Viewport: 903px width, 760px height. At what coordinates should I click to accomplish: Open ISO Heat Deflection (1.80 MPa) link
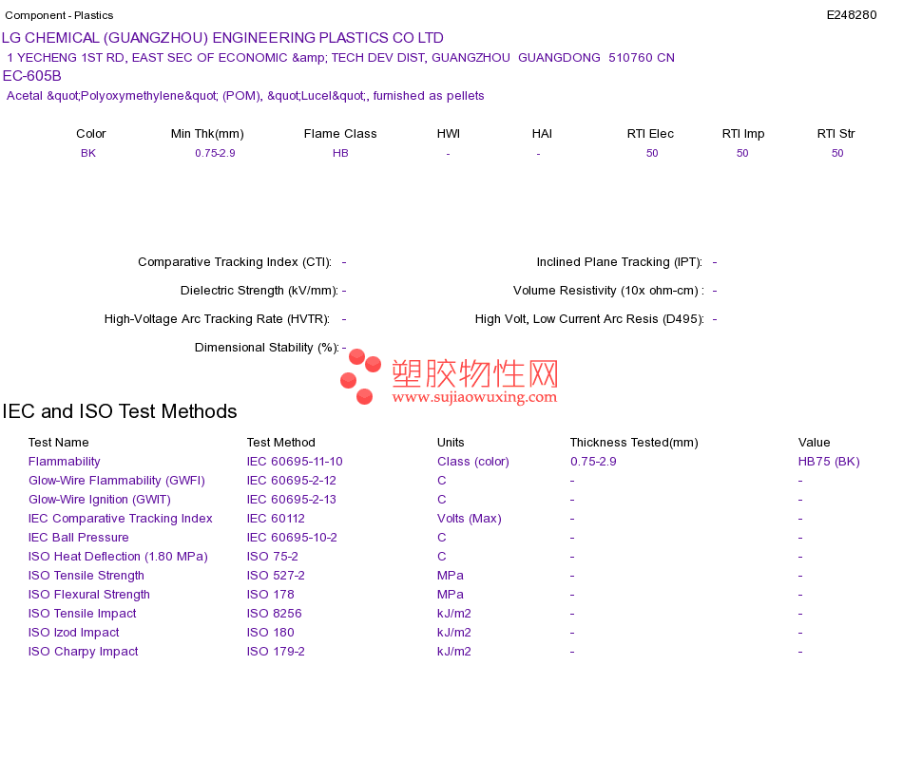(118, 556)
